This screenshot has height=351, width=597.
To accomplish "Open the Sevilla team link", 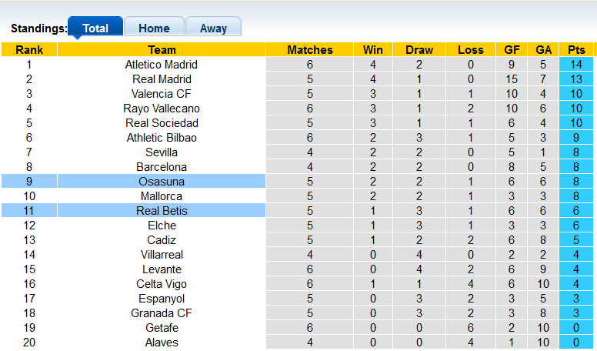I will tap(162, 152).
